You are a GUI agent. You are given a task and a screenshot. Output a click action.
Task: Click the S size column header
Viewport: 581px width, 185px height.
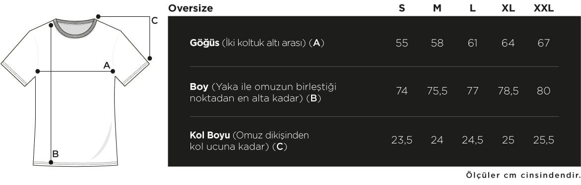coord(402,8)
